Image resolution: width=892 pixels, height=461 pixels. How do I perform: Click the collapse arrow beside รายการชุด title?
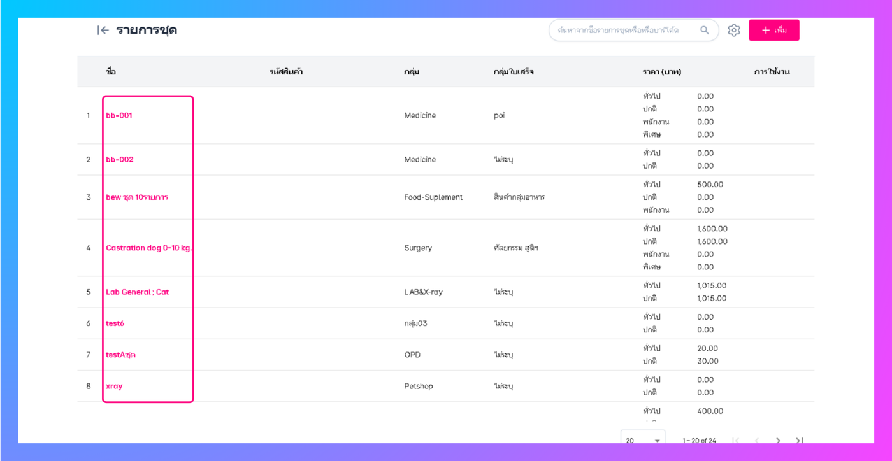pos(103,30)
